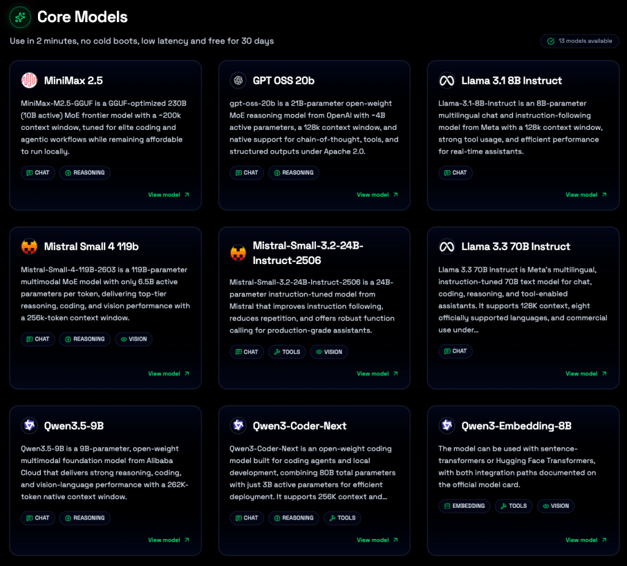Click View model on Qwen3-Embedding-8B

click(x=582, y=540)
